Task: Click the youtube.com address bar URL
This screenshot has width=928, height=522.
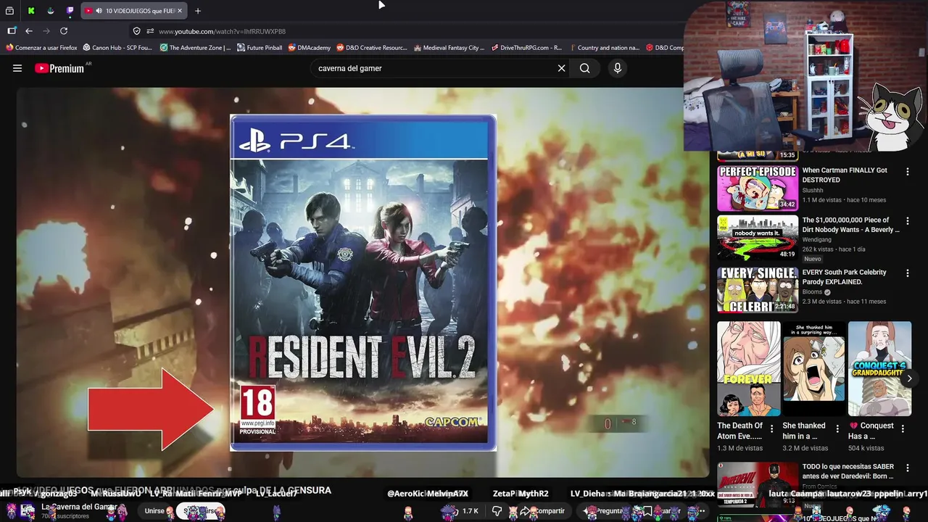Action: pyautogui.click(x=222, y=31)
